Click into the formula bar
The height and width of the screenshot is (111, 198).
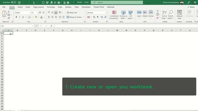point(126,26)
